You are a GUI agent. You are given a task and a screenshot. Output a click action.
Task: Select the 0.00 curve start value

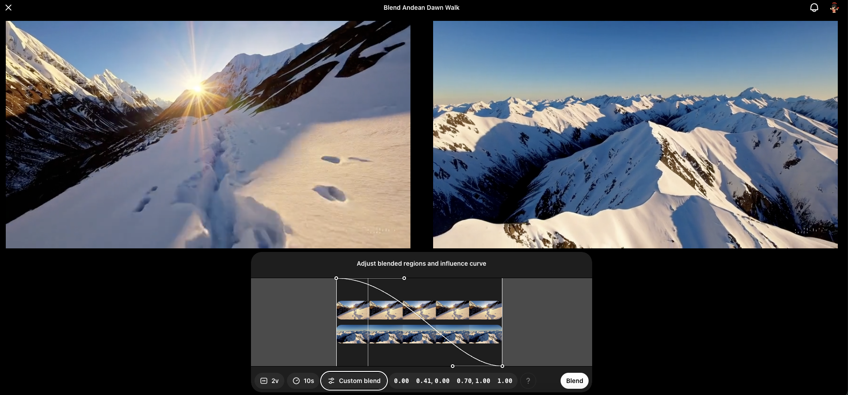click(x=402, y=381)
